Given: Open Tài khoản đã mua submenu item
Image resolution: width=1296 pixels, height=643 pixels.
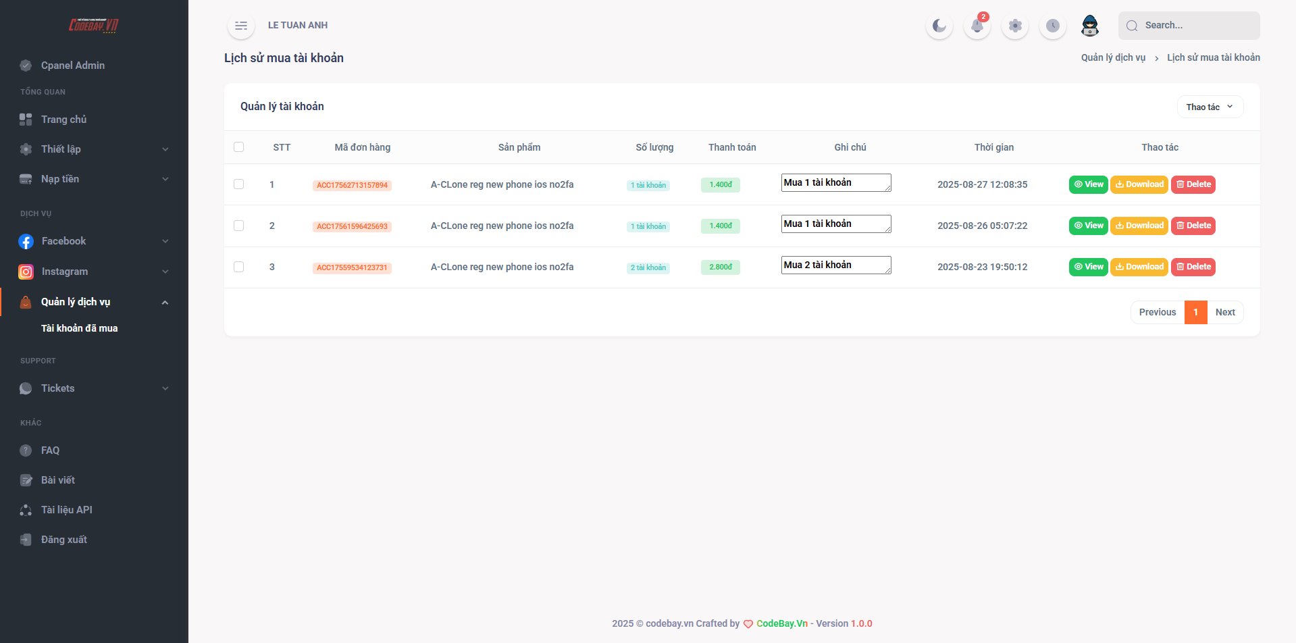Looking at the screenshot, I should (79, 328).
